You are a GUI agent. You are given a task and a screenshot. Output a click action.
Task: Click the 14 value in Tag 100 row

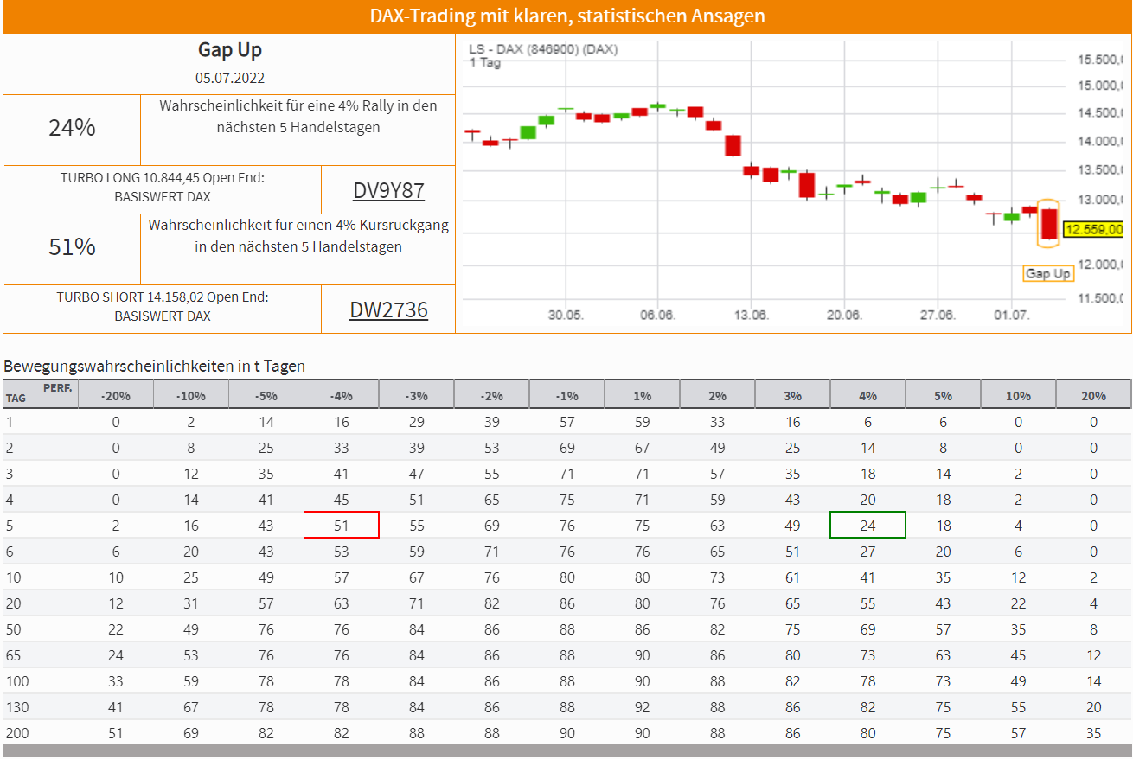click(1094, 681)
